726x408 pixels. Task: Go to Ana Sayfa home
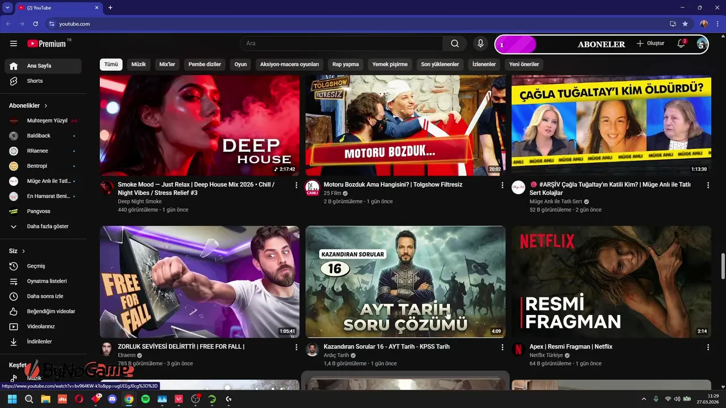click(x=43, y=66)
